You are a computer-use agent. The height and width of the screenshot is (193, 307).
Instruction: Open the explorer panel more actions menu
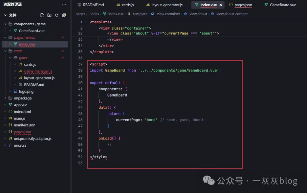(64, 4)
